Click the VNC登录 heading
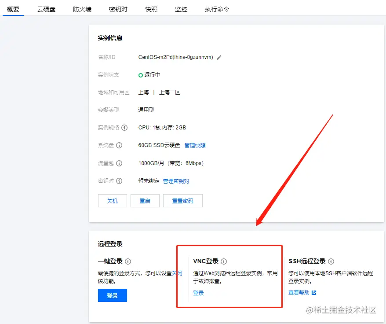The height and width of the screenshot is (324, 386). [206, 261]
